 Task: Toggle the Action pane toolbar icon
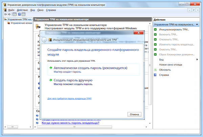click(23, 14)
